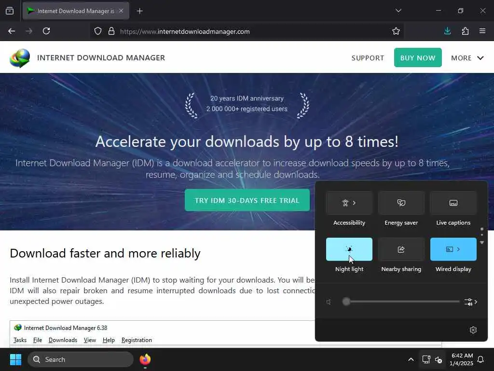Toggle Live captions tile
Viewport: 494px width, 371px height.
pyautogui.click(x=453, y=203)
